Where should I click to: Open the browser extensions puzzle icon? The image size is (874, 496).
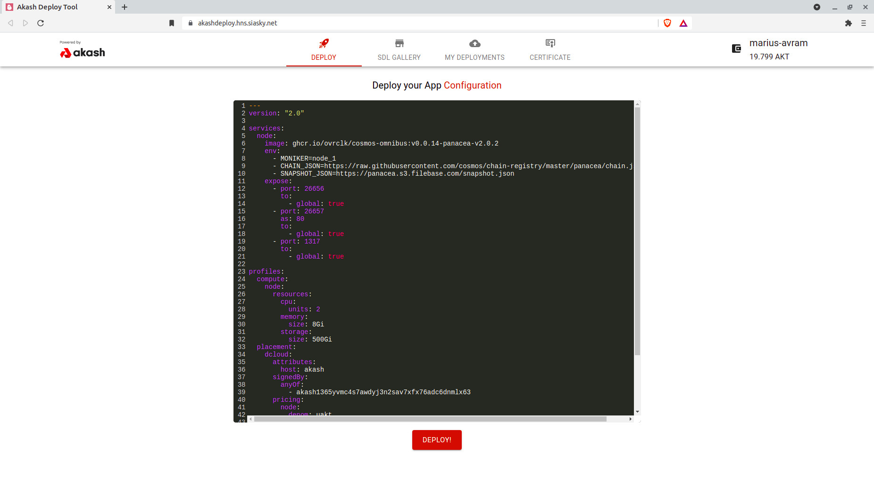coord(848,23)
